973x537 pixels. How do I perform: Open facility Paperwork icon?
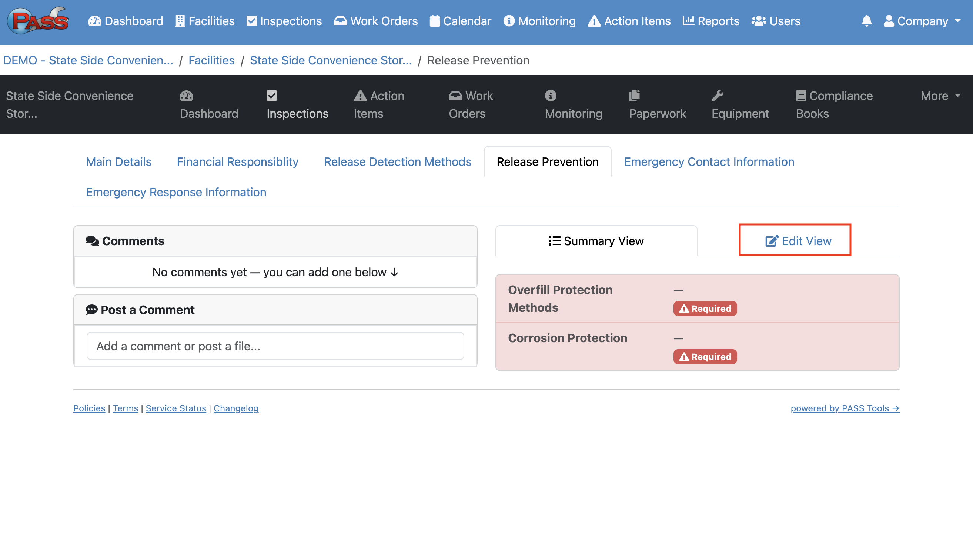[634, 96]
